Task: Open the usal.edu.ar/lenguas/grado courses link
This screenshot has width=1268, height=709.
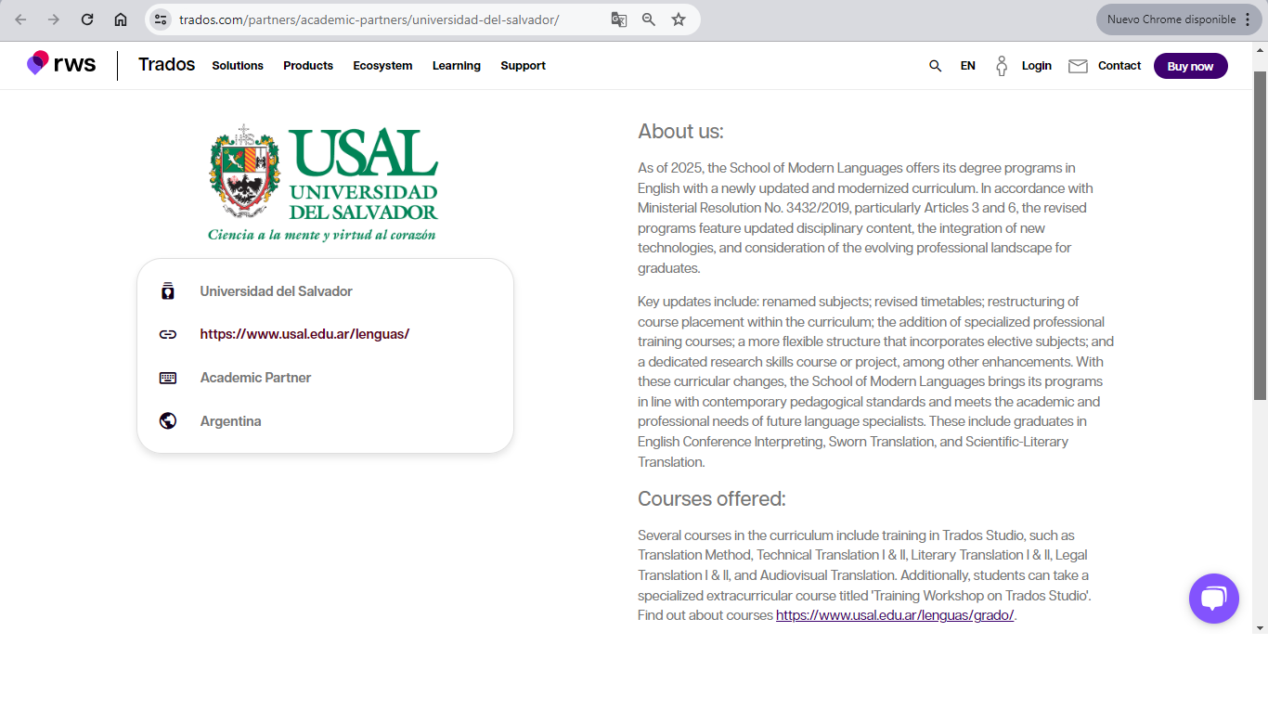Action: (895, 615)
